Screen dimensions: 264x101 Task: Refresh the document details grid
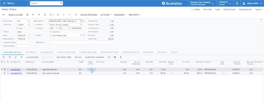(4, 57)
